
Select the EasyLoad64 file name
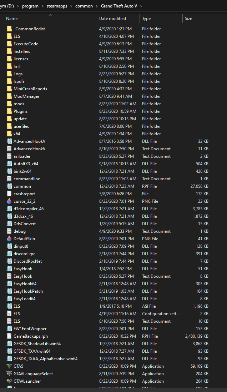[25, 299]
